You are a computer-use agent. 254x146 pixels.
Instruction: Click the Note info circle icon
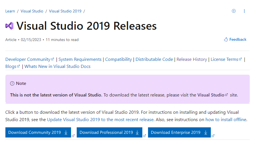tap(12, 83)
